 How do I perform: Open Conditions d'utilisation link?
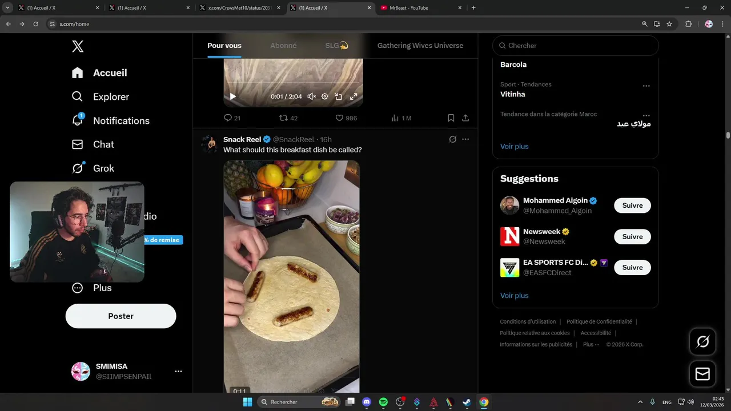tap(528, 321)
